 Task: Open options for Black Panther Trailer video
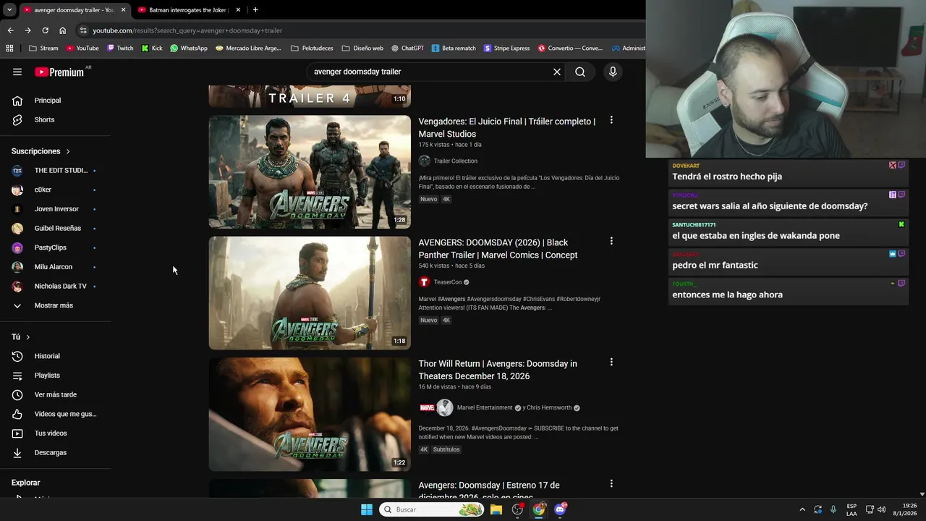click(611, 241)
